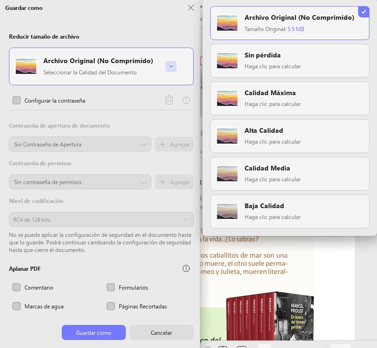Click the trash icon beside password setting
The width and height of the screenshot is (377, 348).
[x=169, y=100]
